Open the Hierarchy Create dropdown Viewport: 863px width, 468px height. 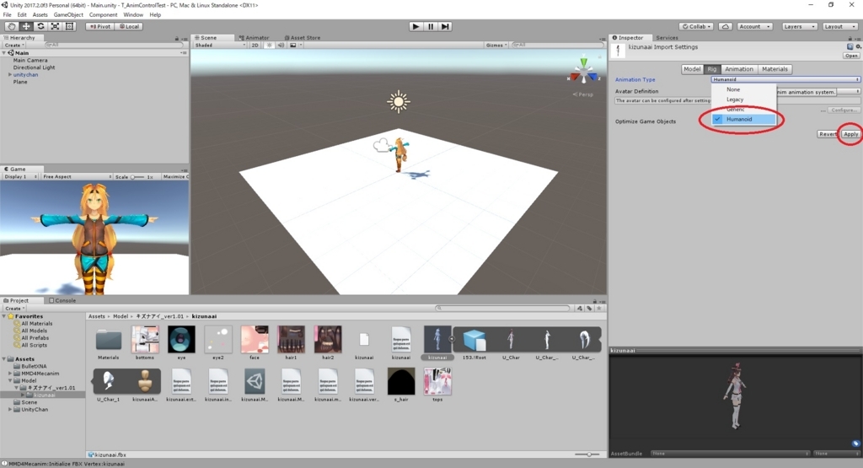[x=14, y=46]
